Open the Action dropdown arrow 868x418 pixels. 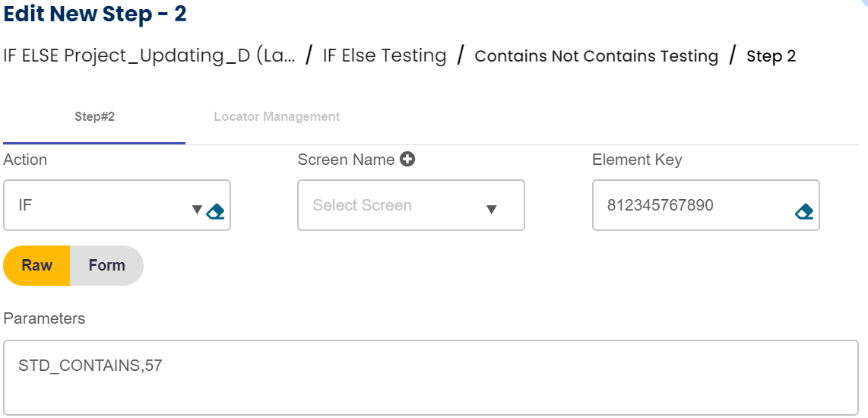197,210
